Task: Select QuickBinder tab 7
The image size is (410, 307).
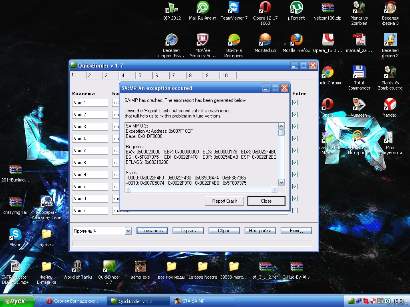Action: pyautogui.click(x=177, y=76)
